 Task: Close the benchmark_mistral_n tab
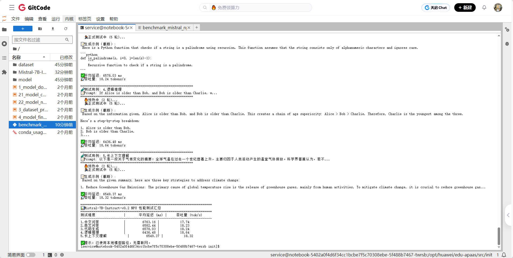click(189, 28)
